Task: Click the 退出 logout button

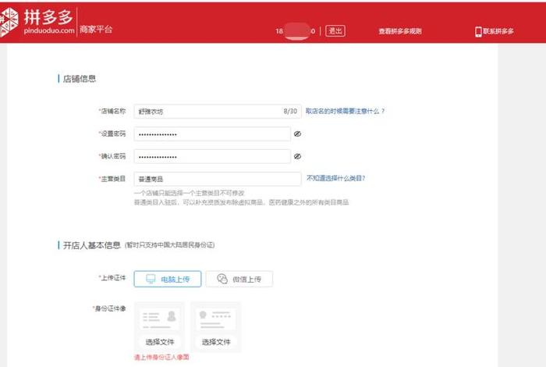Action: (335, 31)
